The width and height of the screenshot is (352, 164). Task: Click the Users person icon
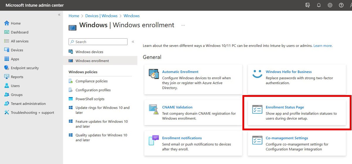click(x=7, y=86)
